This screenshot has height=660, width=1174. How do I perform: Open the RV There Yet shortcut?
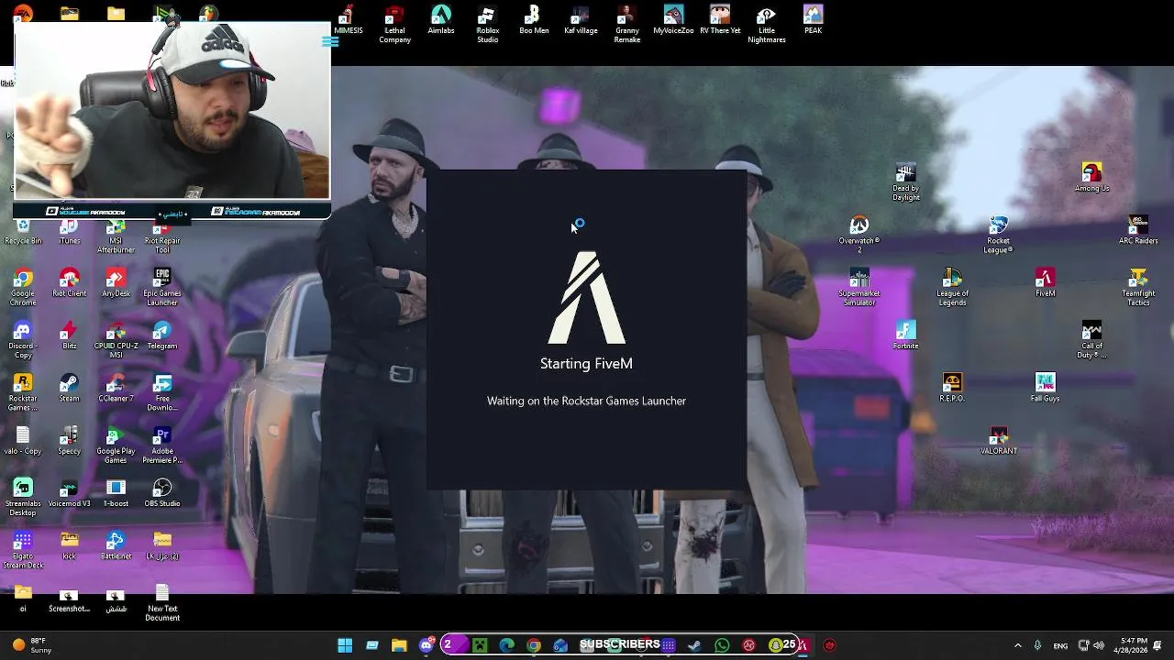point(720,20)
